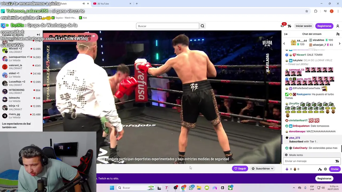The width and height of the screenshot is (342, 192).
Task: Open rivers_gg channel in sidebar
Action: (x=21, y=116)
